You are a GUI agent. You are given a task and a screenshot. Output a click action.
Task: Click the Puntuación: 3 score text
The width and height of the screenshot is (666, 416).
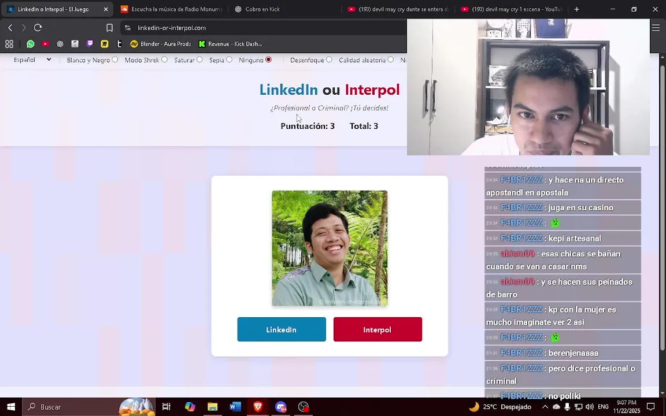[x=308, y=126]
